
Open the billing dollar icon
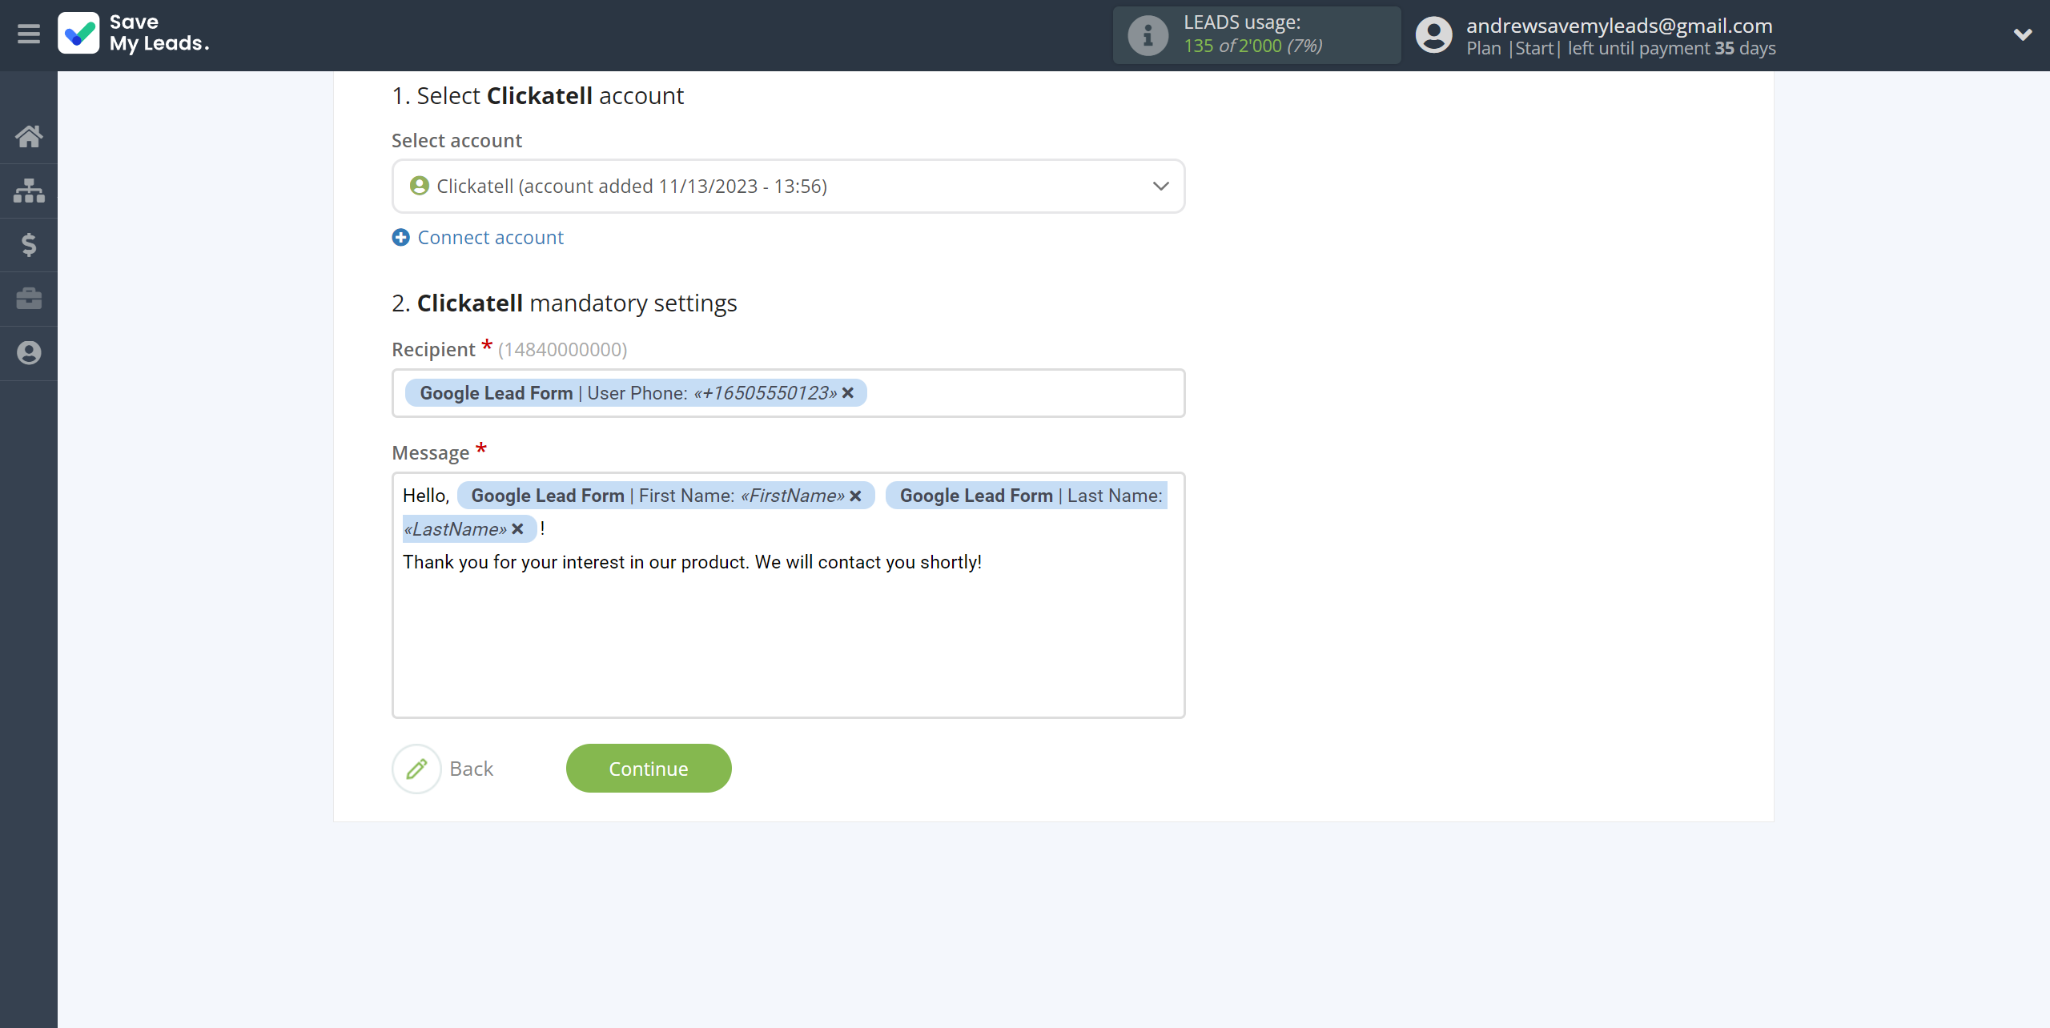point(29,244)
